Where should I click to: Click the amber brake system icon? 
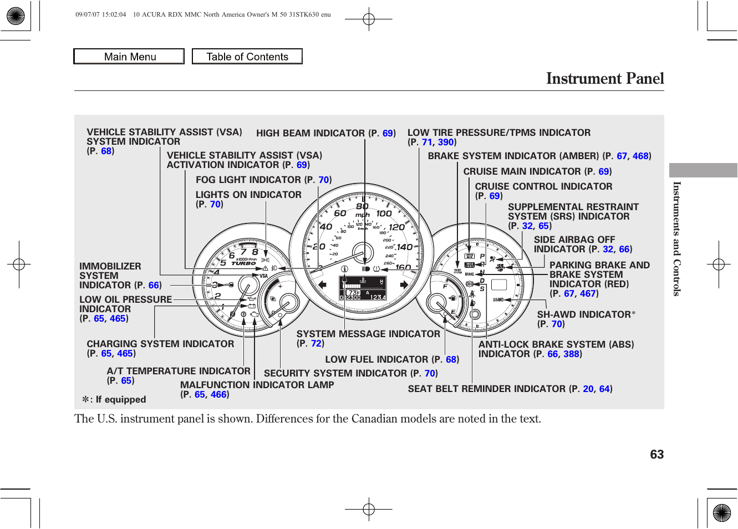coord(457,271)
